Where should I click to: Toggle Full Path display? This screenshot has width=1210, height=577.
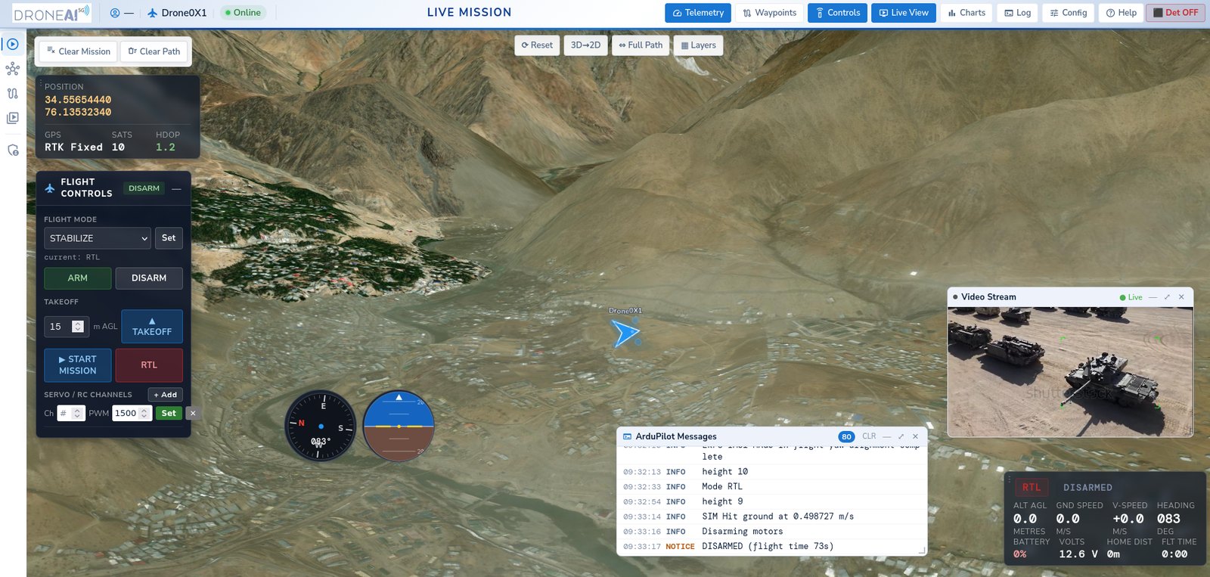pos(640,45)
